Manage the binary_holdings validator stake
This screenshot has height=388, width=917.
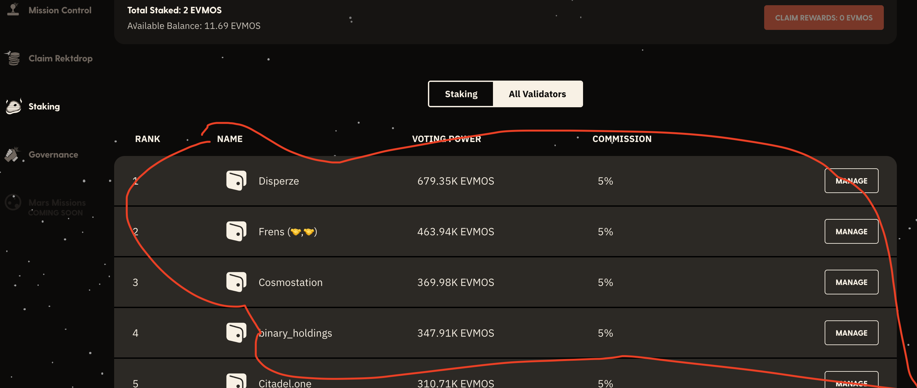(851, 333)
